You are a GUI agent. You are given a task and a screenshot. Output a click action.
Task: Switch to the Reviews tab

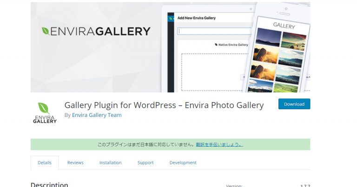tap(75, 162)
